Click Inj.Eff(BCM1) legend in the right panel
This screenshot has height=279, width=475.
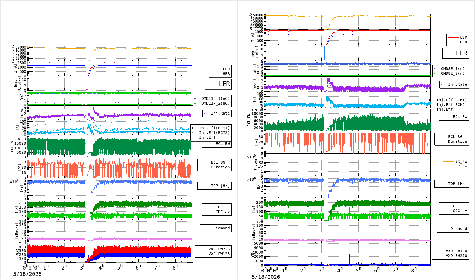(x=452, y=100)
